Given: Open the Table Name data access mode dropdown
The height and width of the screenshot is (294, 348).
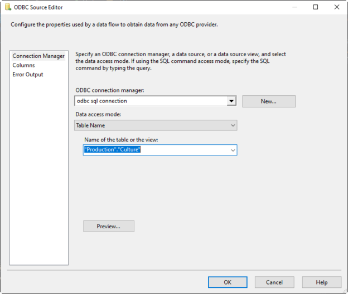Looking at the screenshot, I should coord(156,125).
